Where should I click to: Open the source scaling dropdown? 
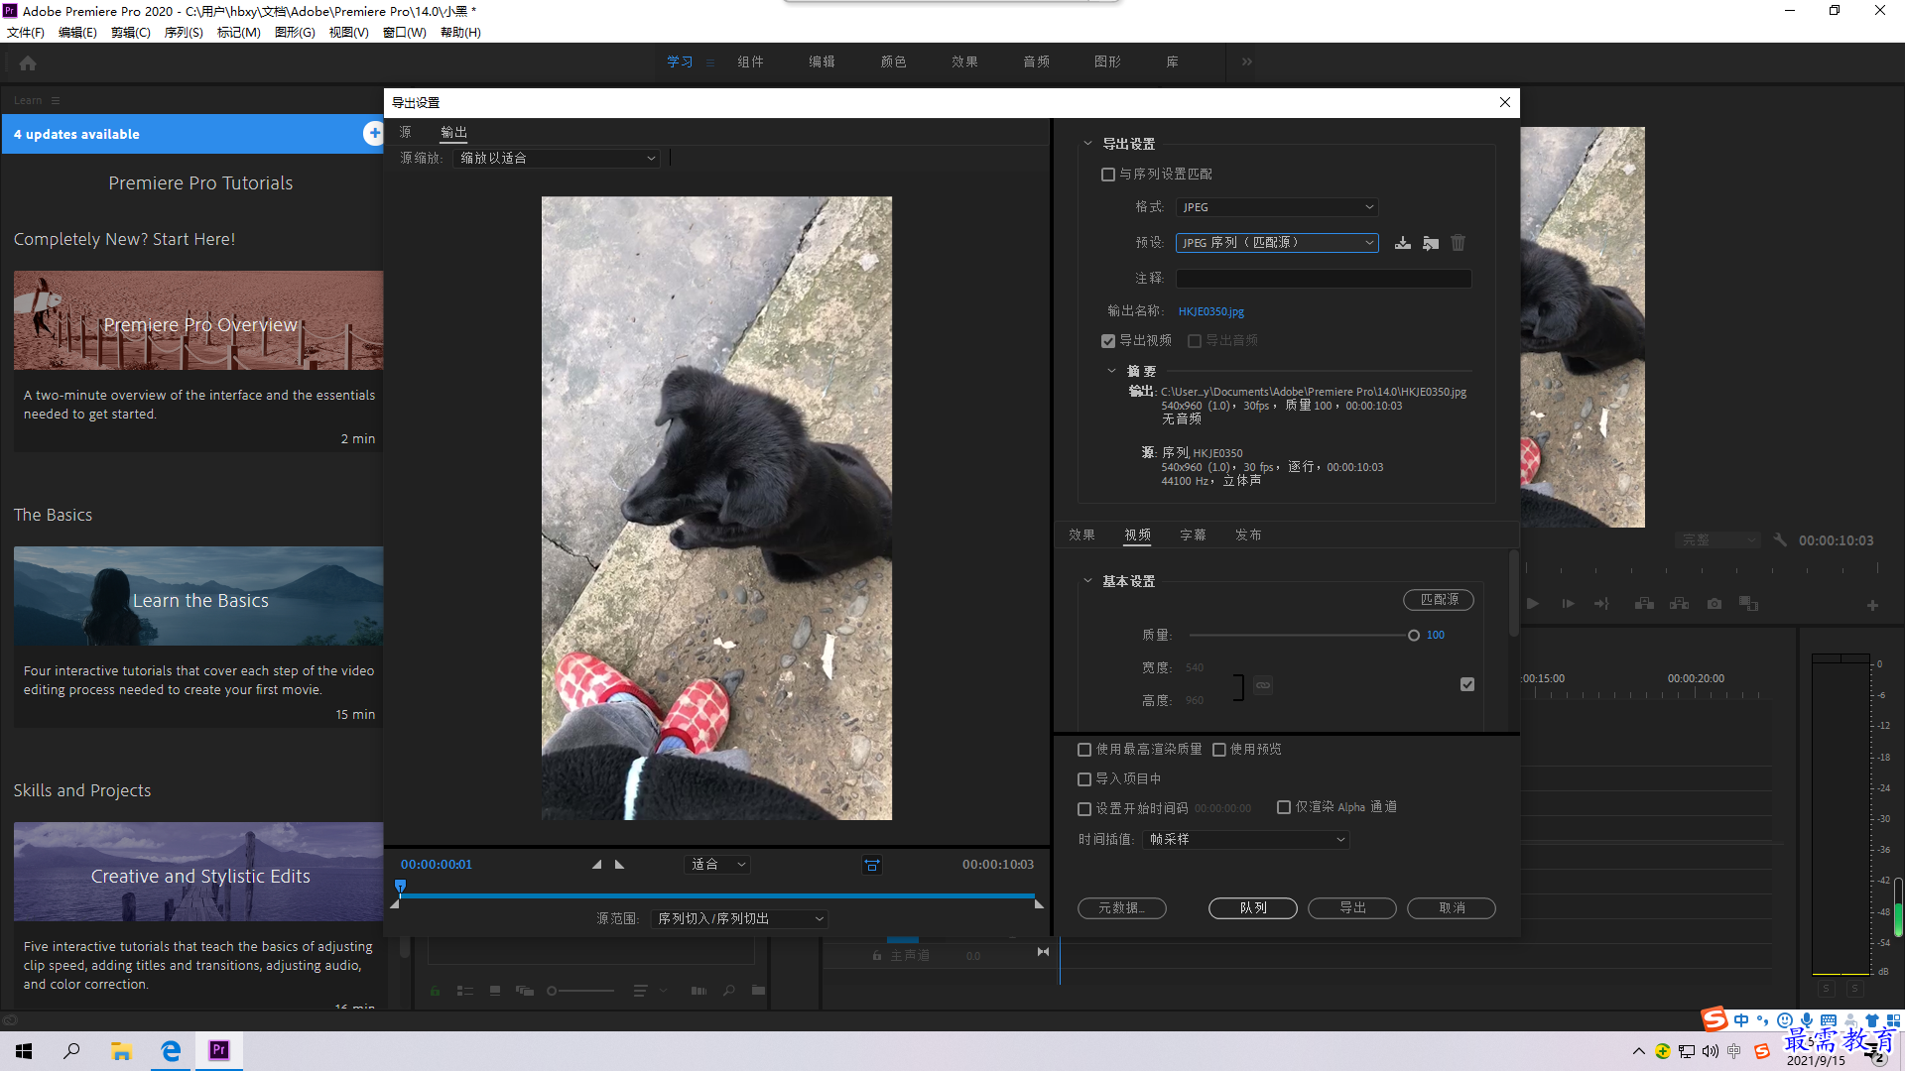557,159
